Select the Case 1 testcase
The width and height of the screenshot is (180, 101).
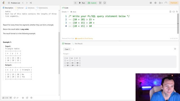click(67, 49)
